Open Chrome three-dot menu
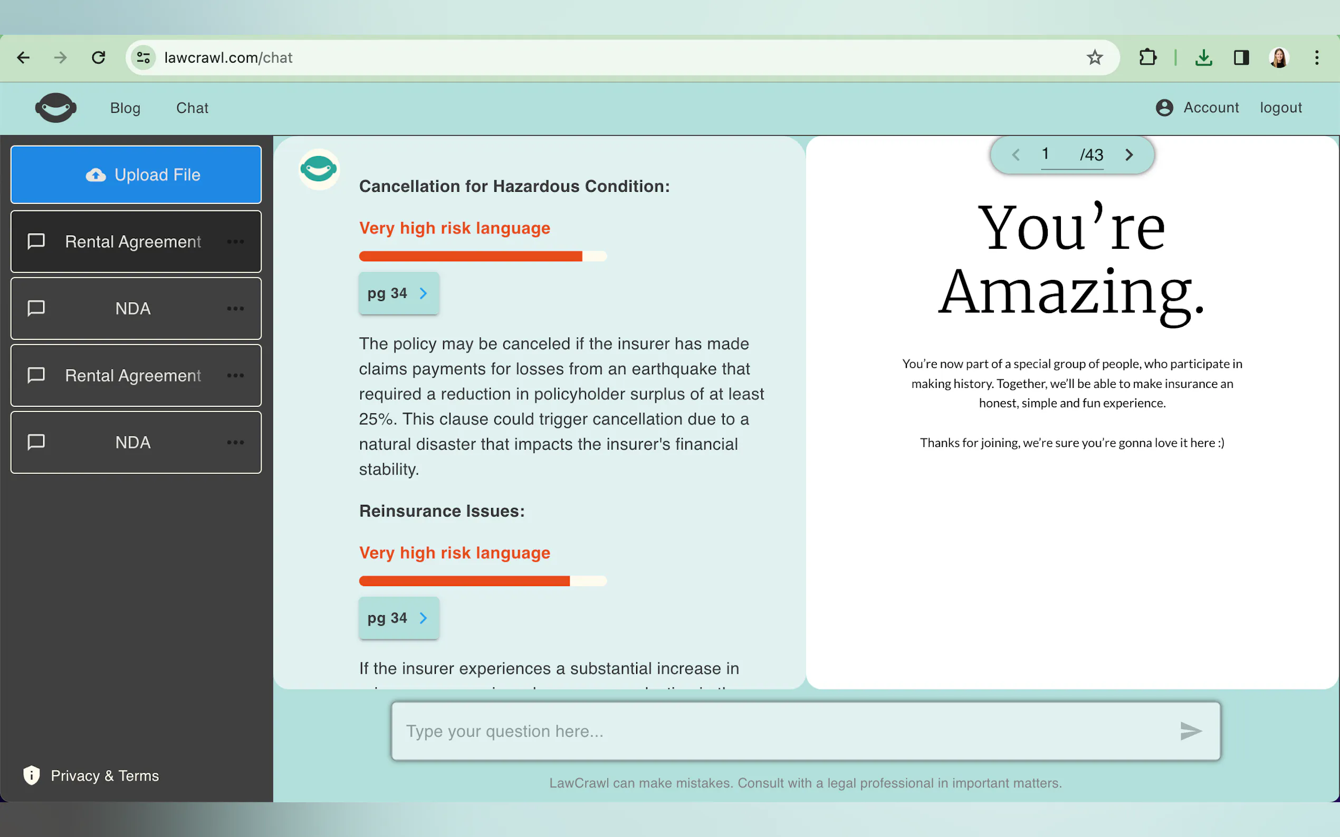Image resolution: width=1340 pixels, height=837 pixels. click(x=1317, y=57)
